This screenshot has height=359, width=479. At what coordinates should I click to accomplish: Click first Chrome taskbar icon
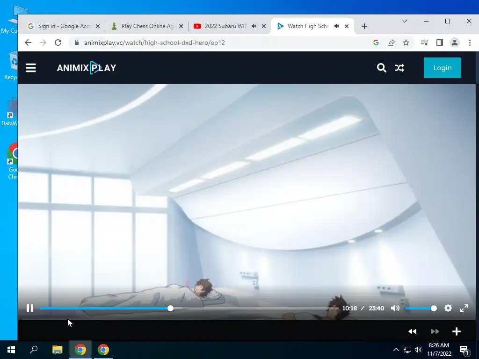pos(80,350)
